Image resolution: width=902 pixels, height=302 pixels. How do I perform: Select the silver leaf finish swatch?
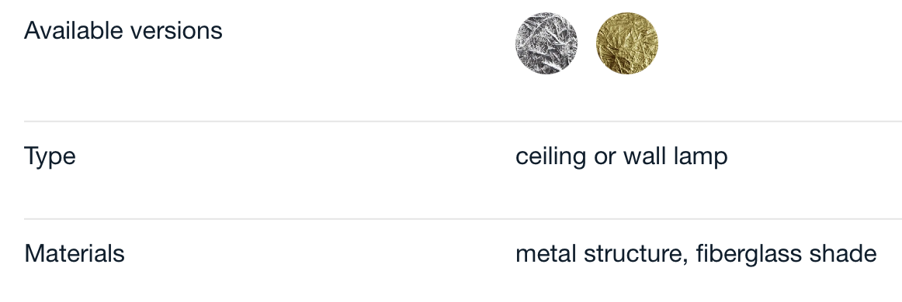pos(546,43)
